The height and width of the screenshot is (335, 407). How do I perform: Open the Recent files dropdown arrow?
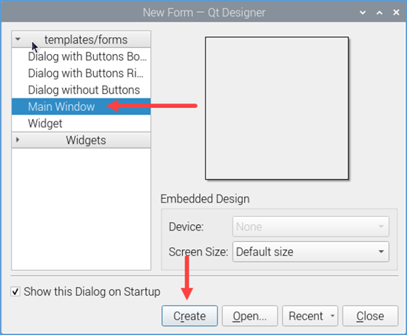(332, 316)
